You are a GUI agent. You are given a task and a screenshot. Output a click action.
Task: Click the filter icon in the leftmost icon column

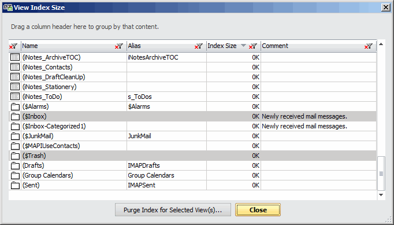tap(13, 46)
